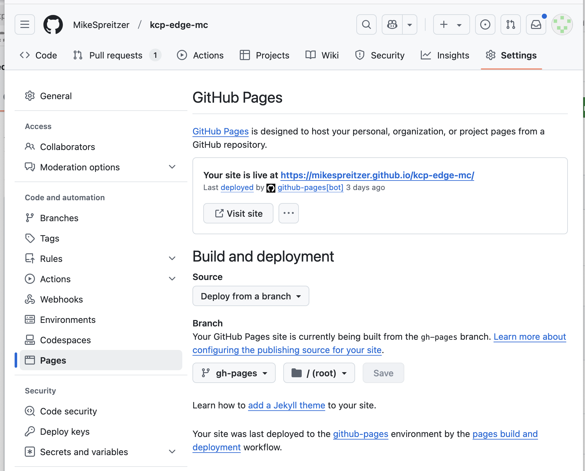Expand the Moderation options section
The width and height of the screenshot is (585, 471).
point(172,167)
